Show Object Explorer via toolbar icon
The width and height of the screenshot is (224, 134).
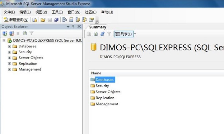pyautogui.click(x=78, y=20)
